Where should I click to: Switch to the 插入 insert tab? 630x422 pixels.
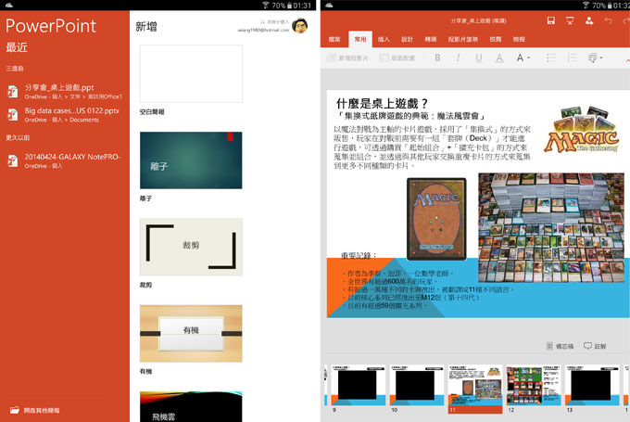pos(384,40)
